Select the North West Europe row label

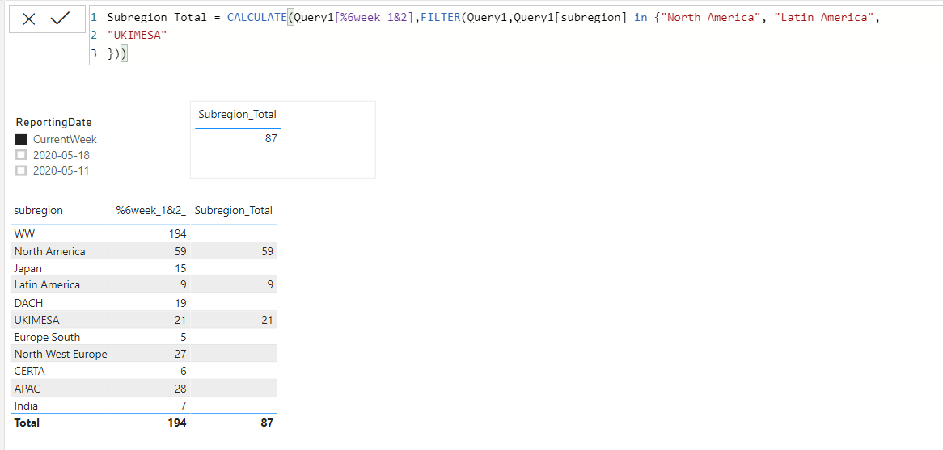(61, 355)
